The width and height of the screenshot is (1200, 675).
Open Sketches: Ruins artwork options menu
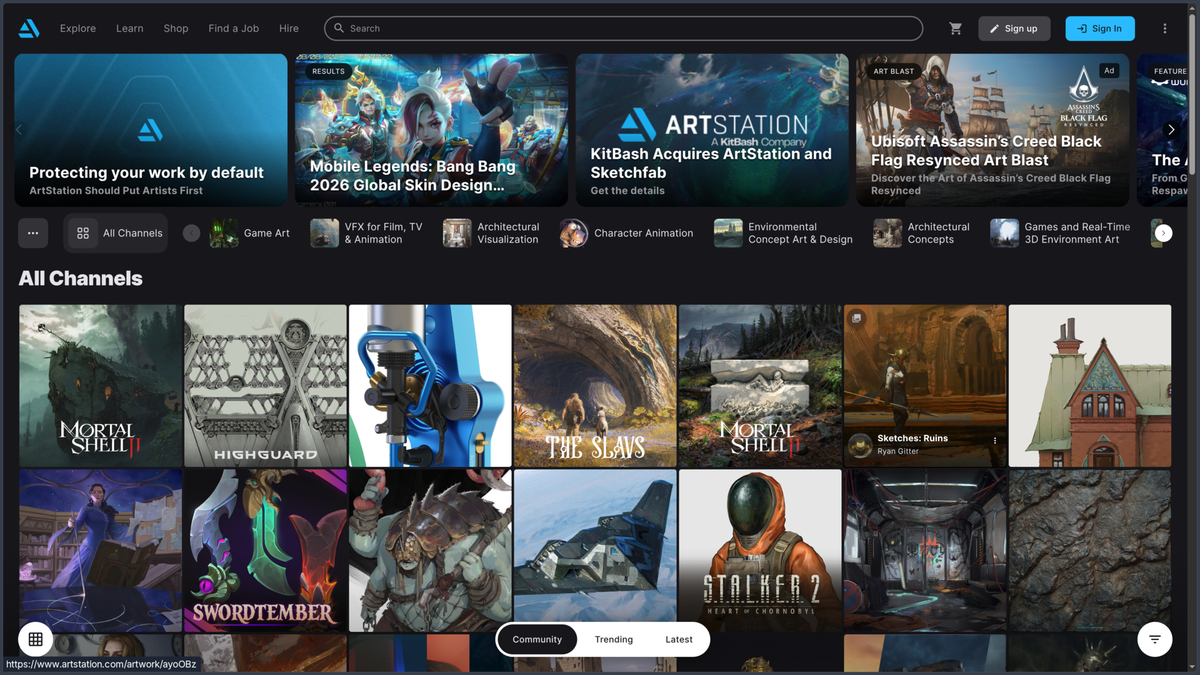pyautogui.click(x=995, y=441)
